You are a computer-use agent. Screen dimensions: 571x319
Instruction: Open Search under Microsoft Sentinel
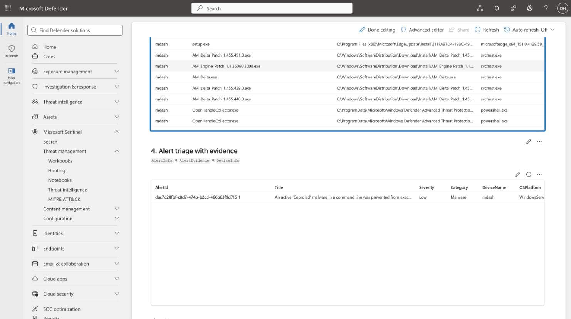click(x=50, y=142)
